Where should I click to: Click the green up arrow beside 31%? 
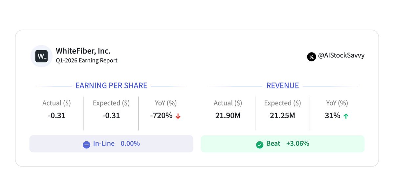346,116
